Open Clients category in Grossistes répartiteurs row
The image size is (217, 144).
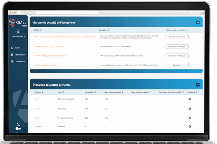click(x=37, y=118)
